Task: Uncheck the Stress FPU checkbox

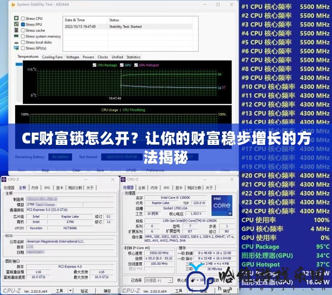Action: [x=23, y=24]
